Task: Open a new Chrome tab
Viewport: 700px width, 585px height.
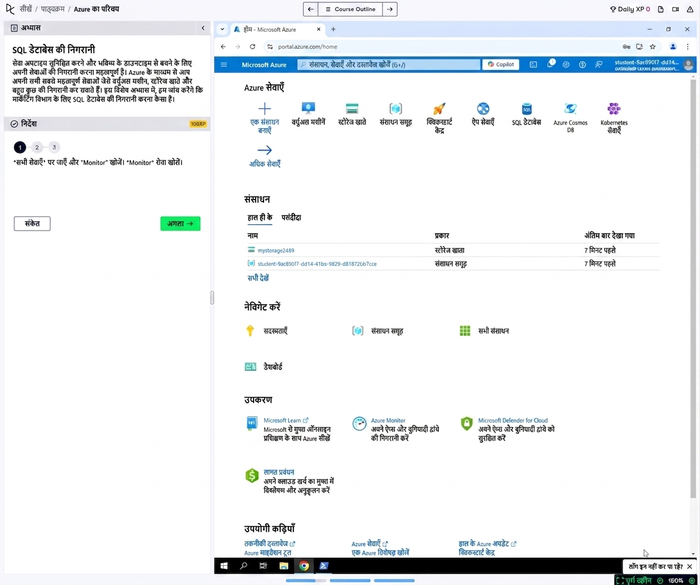Action: [333, 29]
